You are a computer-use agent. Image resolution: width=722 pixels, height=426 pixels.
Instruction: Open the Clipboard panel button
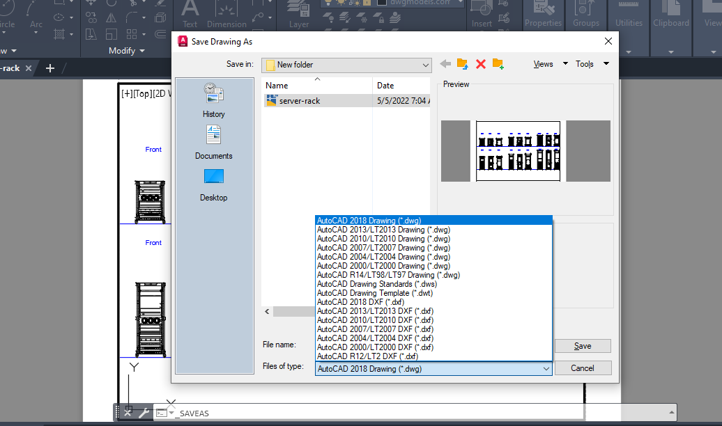pyautogui.click(x=671, y=15)
